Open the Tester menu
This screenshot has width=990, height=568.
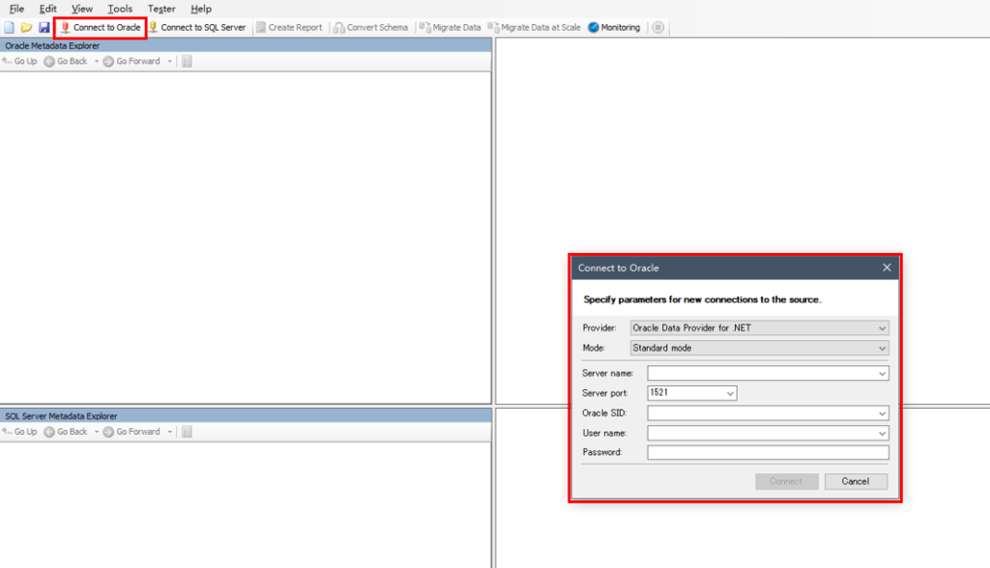point(161,9)
